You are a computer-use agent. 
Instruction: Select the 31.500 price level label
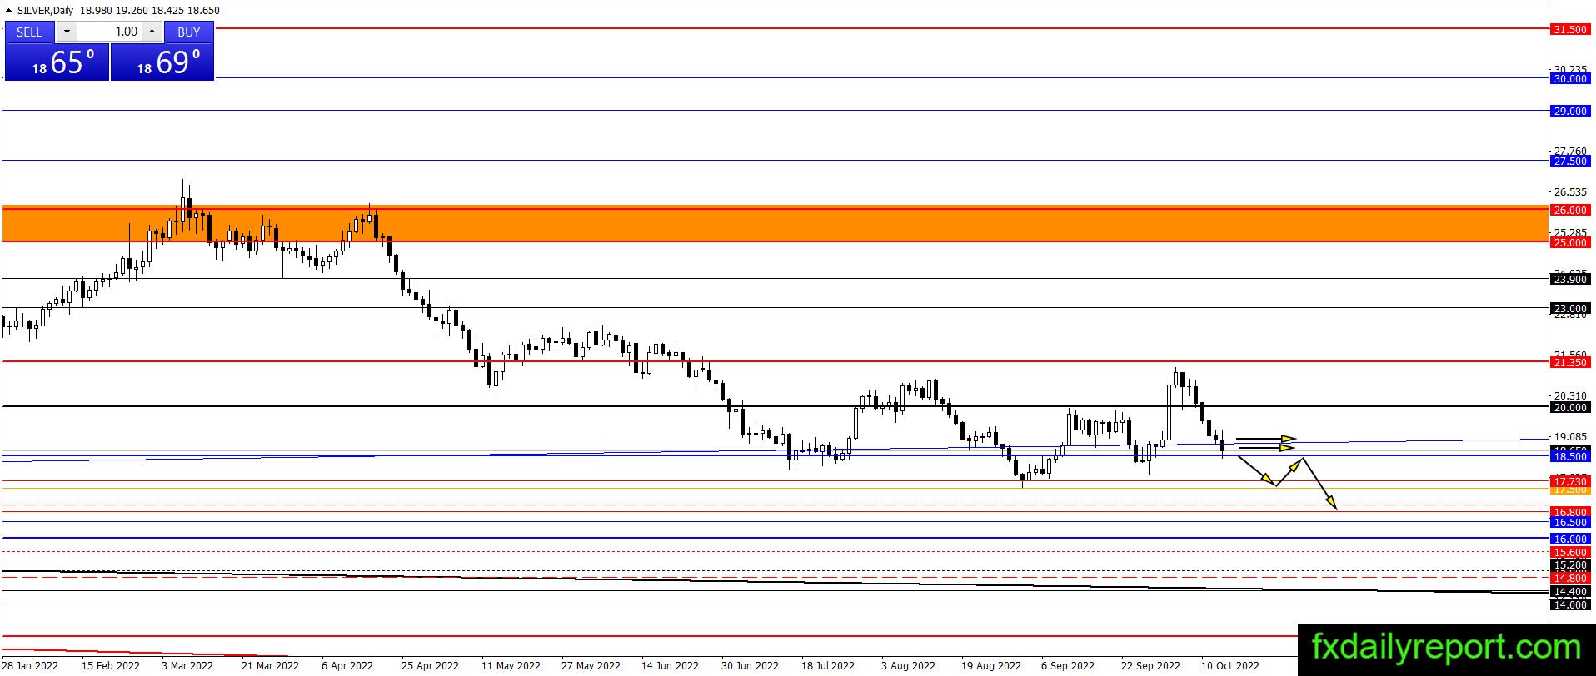pos(1570,29)
